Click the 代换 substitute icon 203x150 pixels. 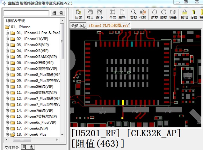click(x=143, y=14)
